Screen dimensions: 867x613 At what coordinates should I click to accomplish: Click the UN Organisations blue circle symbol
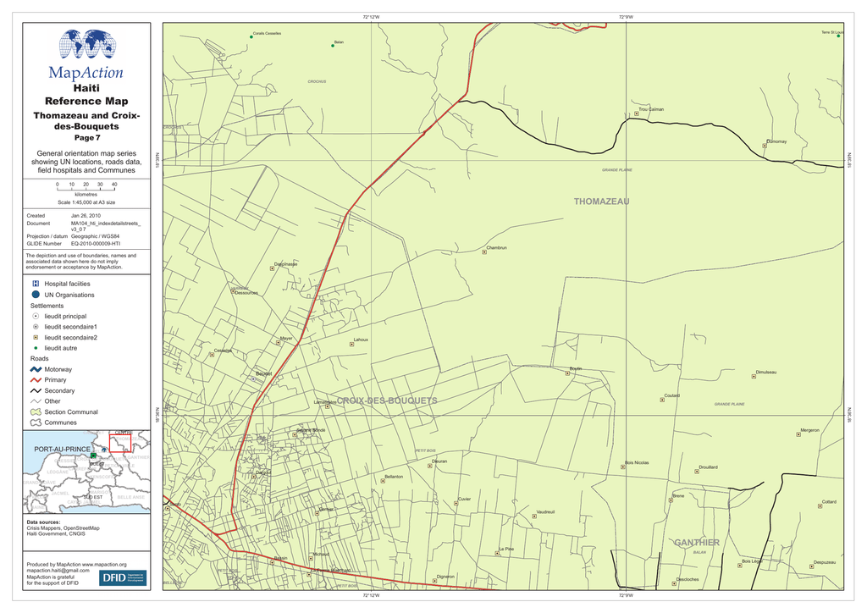coord(36,295)
